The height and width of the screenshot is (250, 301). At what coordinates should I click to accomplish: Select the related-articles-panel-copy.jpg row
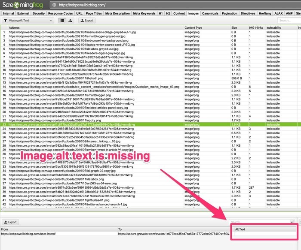tap(150, 108)
